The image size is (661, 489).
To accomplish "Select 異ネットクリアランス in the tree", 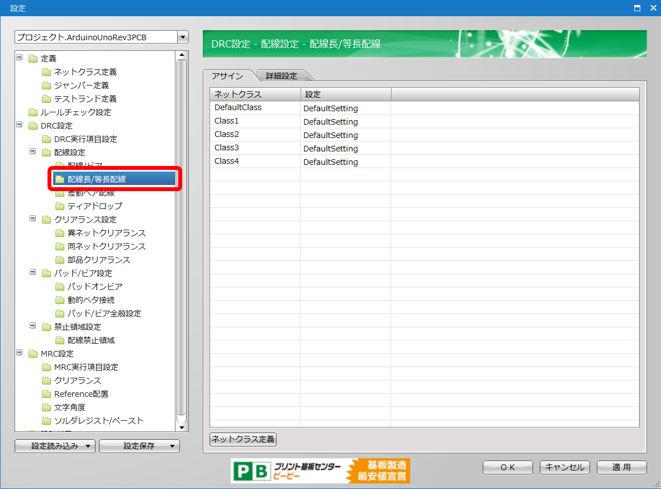I will point(106,233).
